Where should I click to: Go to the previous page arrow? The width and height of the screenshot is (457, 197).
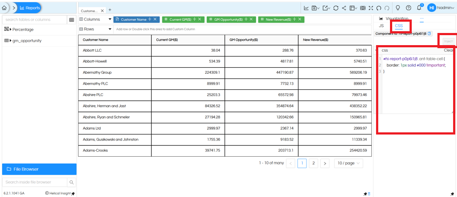[291, 163]
